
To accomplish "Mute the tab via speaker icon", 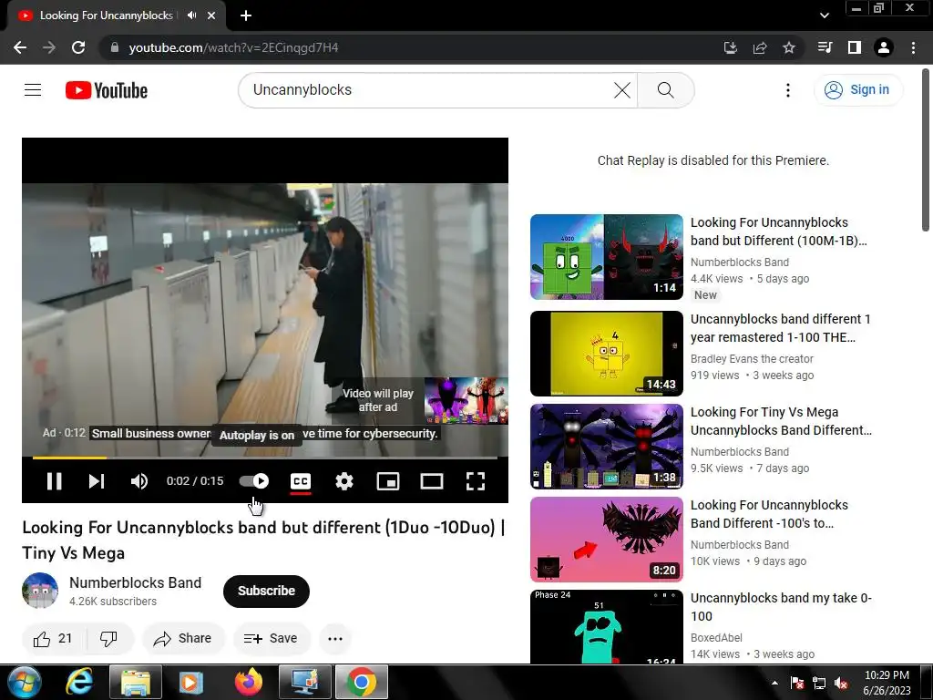I will click(x=191, y=15).
